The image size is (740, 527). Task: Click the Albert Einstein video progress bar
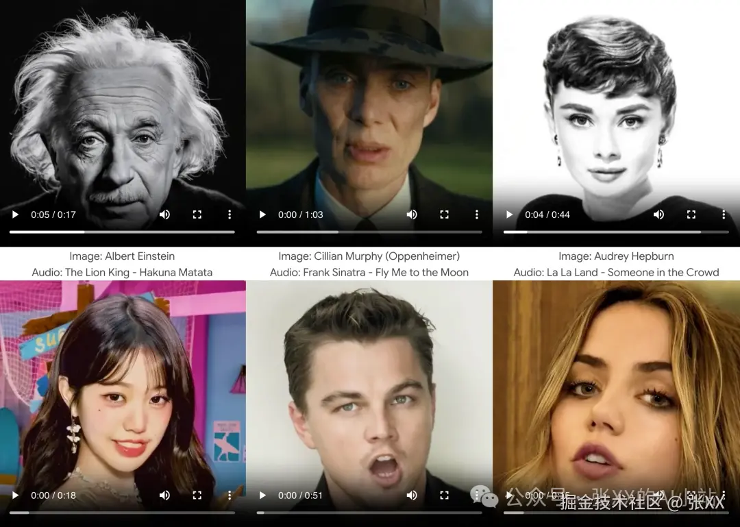[x=122, y=232]
